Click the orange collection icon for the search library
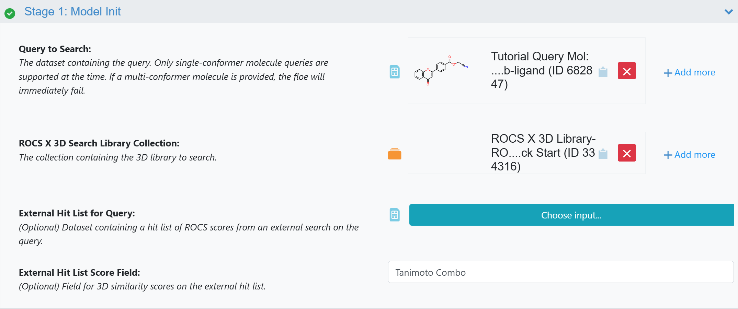The height and width of the screenshot is (309, 738). pos(394,154)
